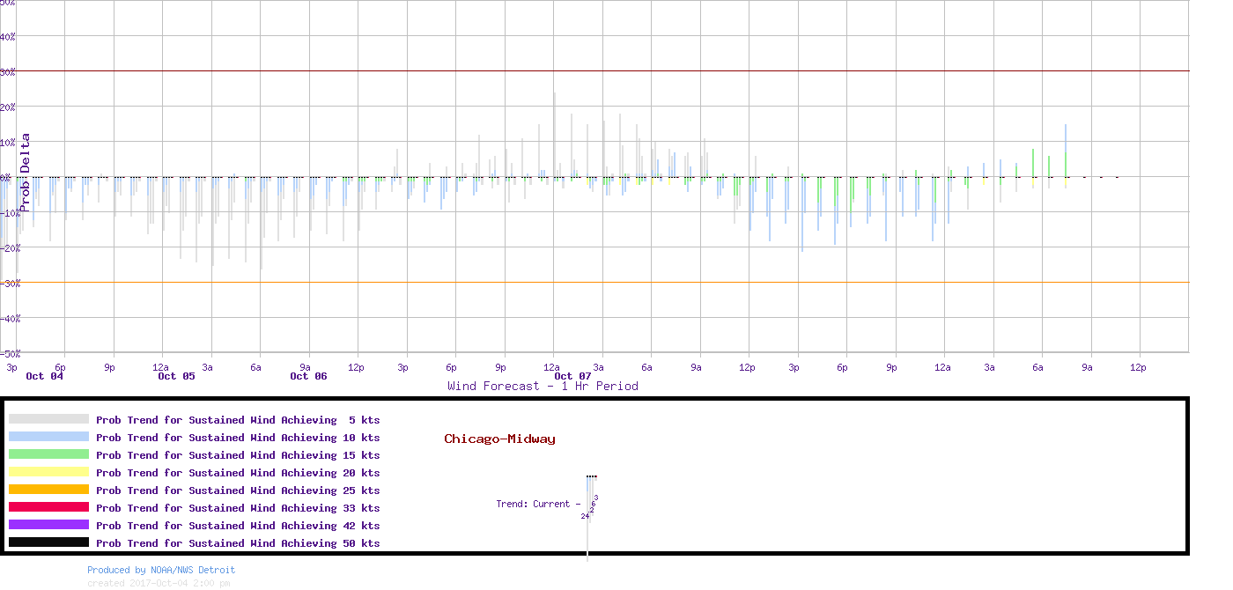Click the Oct 04 date label
Viewport: 1233px width, 590px height.
[44, 376]
